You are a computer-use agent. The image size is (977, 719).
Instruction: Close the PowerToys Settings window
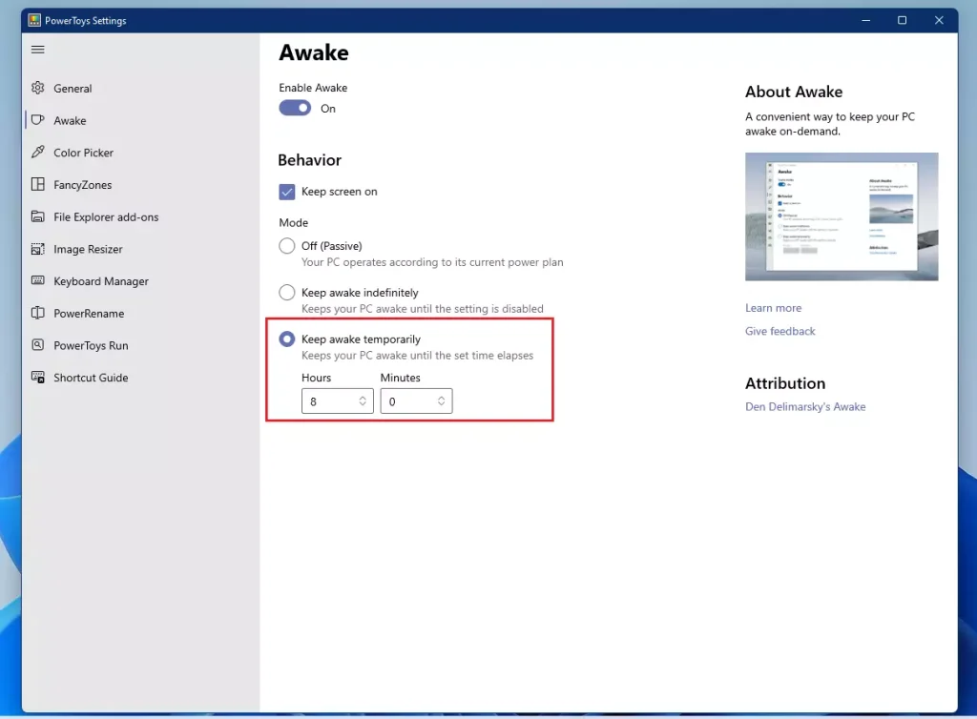pos(939,21)
